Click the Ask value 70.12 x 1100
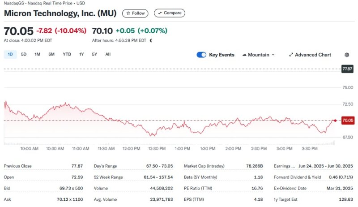Screen dimensions: 358x207 click(70, 199)
